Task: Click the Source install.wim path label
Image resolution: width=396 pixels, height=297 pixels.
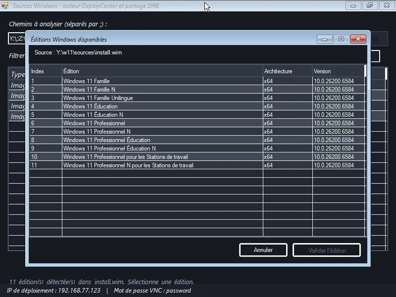Action: point(78,52)
